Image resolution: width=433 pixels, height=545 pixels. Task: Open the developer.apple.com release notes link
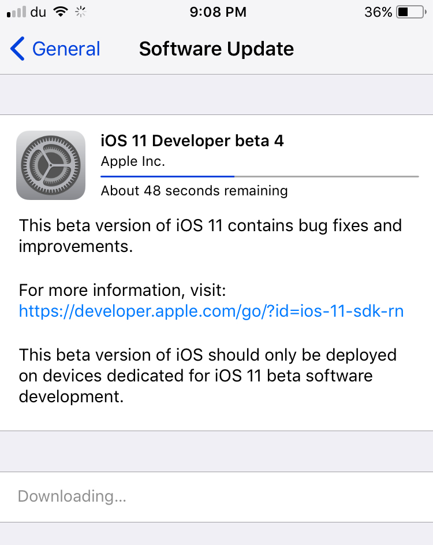point(211,311)
